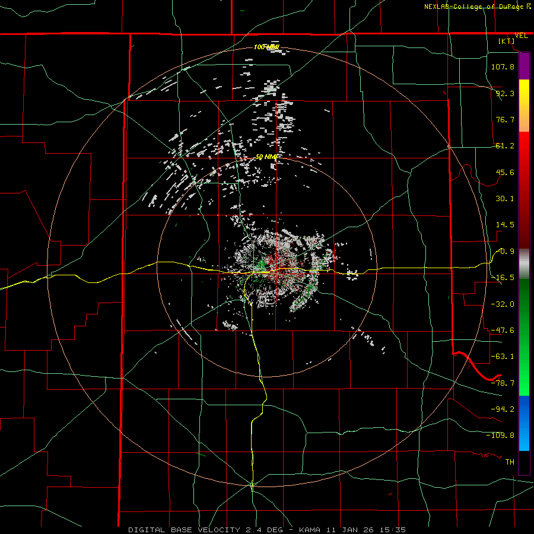Click the -32.0 legend value
The width and height of the screenshot is (534, 534).
coord(503,304)
